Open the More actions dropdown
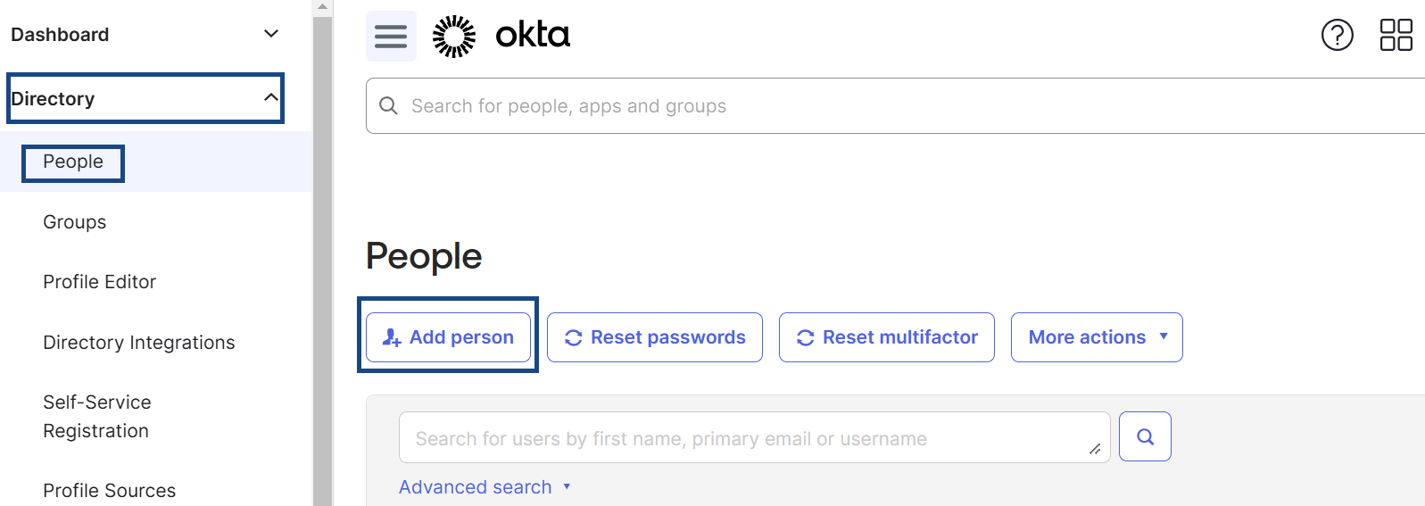The height and width of the screenshot is (506, 1425). pos(1096,337)
